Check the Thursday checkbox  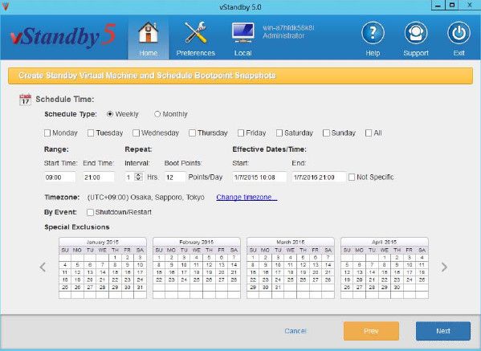point(192,133)
